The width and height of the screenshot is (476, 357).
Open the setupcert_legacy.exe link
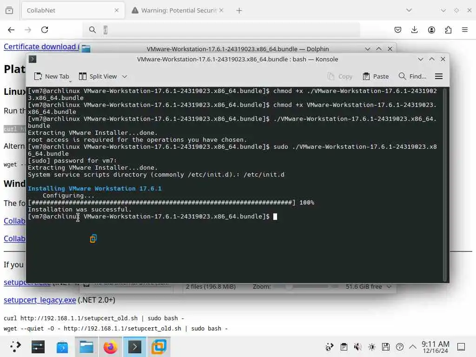40,300
